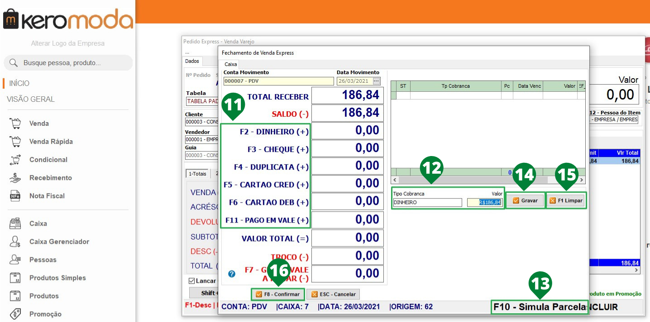
Task: Click the Valor R$186,84 input field
Action: click(x=484, y=203)
